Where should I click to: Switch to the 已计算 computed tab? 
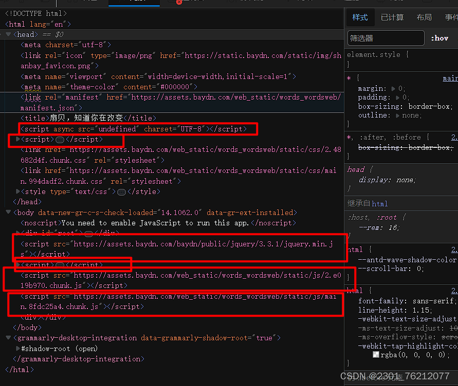click(392, 17)
